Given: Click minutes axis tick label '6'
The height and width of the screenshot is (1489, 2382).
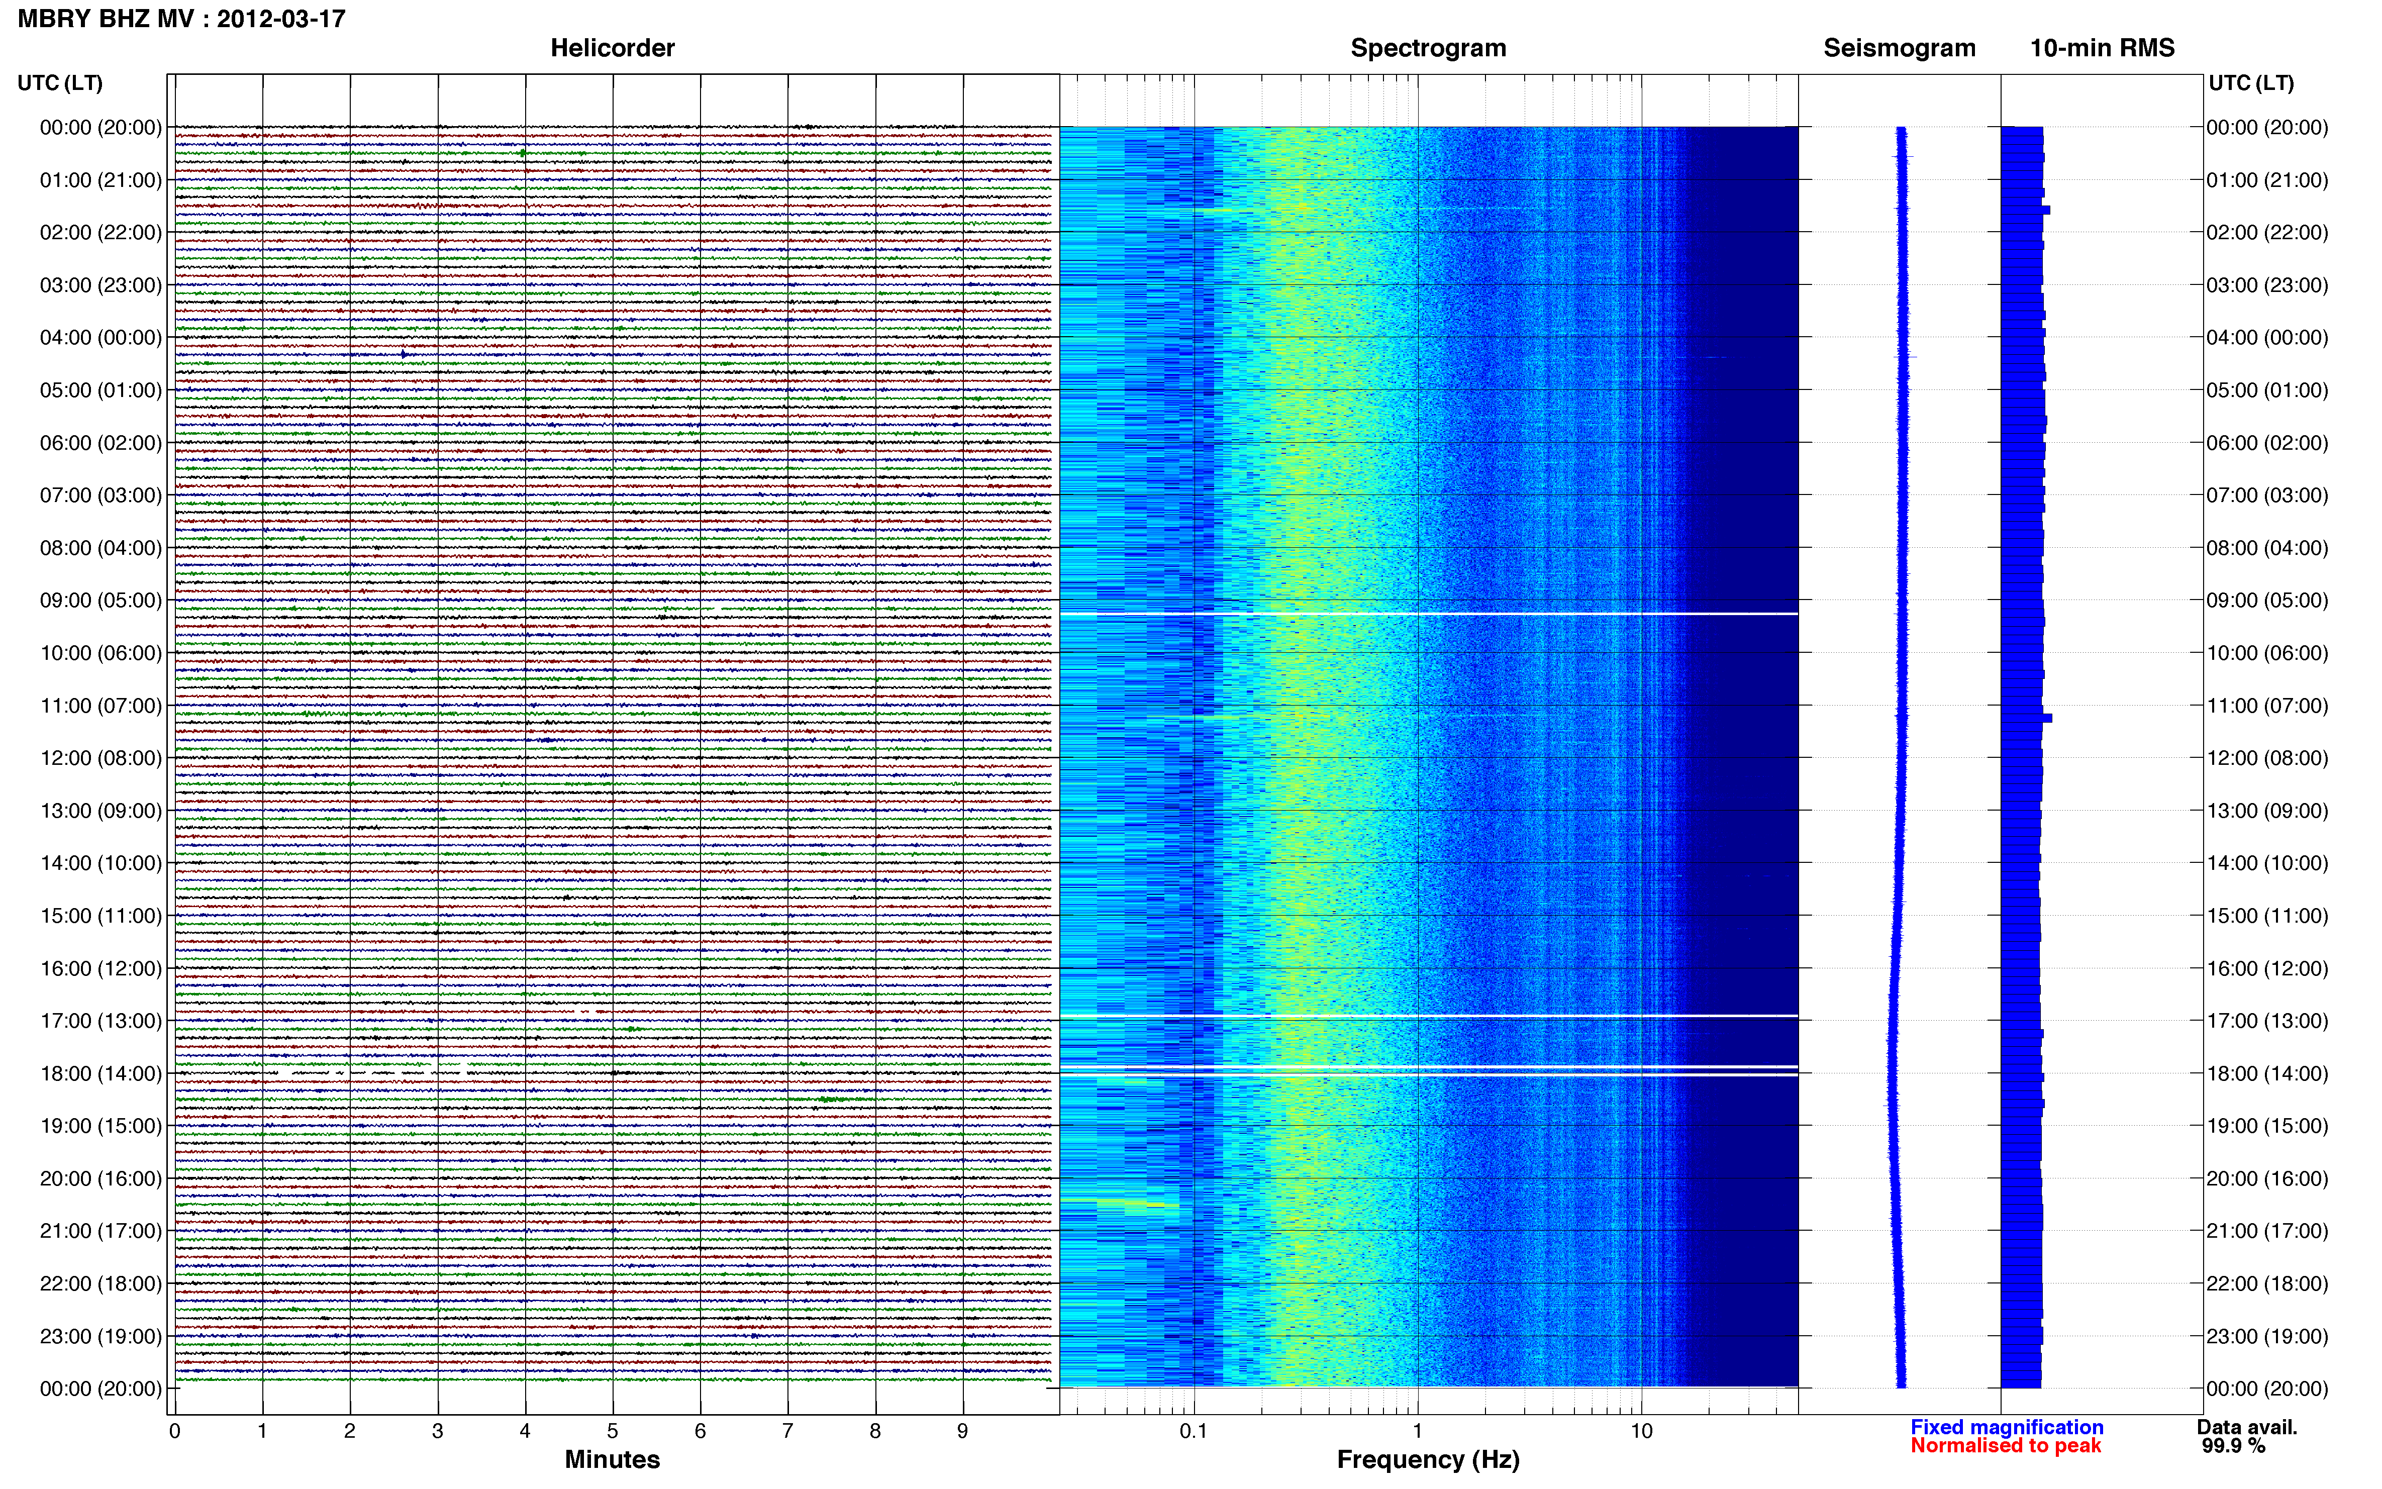Looking at the screenshot, I should [x=700, y=1432].
